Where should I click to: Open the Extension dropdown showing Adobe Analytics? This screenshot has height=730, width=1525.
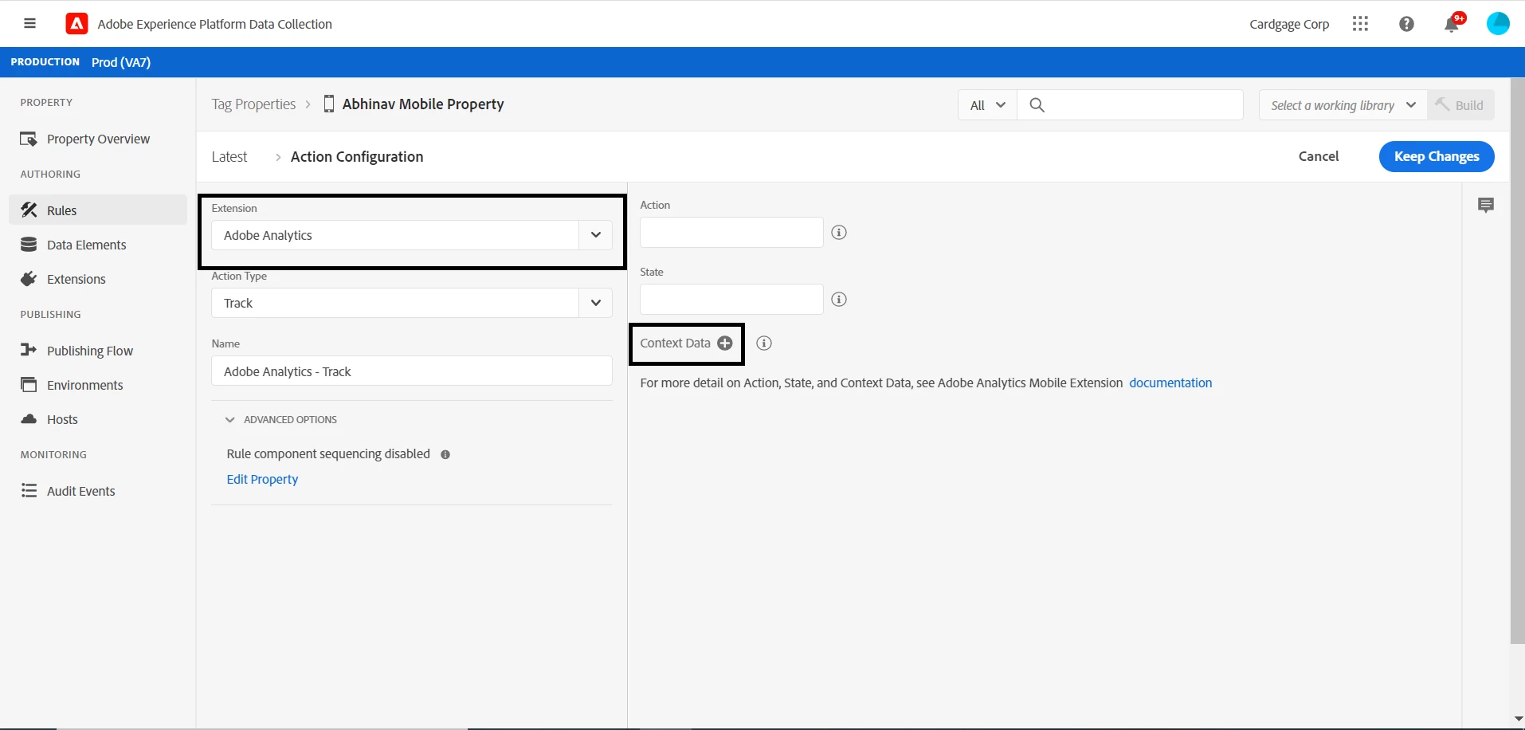pyautogui.click(x=412, y=235)
